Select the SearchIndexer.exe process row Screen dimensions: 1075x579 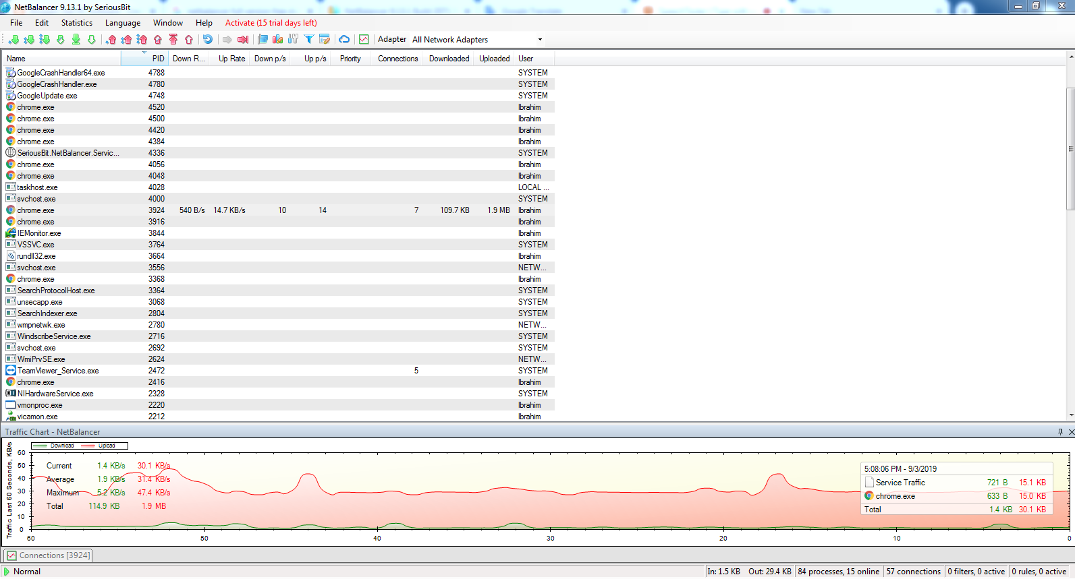coord(279,313)
